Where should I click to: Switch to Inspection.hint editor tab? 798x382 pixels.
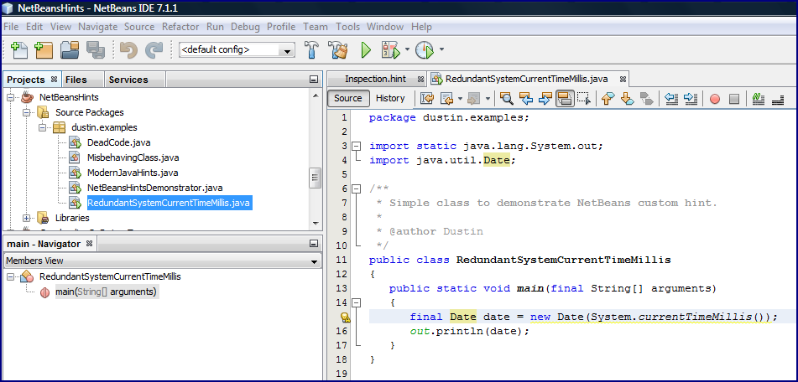(375, 79)
